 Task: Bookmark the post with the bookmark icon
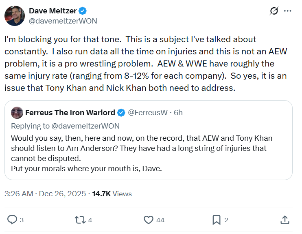click(x=217, y=220)
